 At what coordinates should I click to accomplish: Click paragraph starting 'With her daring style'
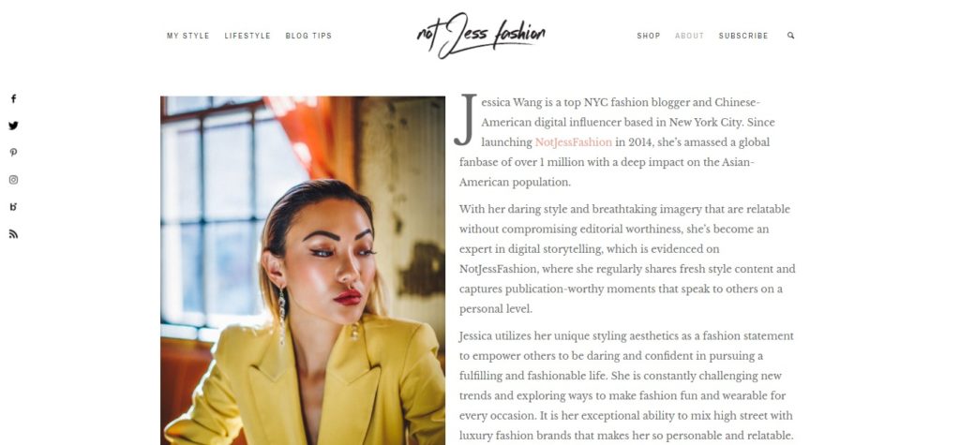pos(627,259)
